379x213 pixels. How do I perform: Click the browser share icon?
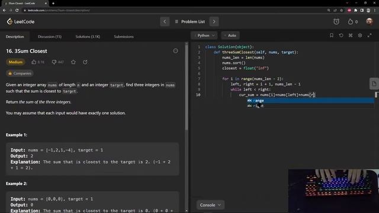335,11
